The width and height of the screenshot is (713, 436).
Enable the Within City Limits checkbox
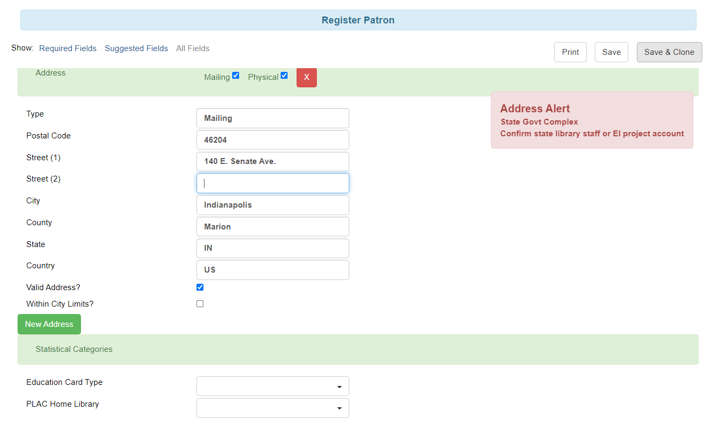(x=200, y=304)
